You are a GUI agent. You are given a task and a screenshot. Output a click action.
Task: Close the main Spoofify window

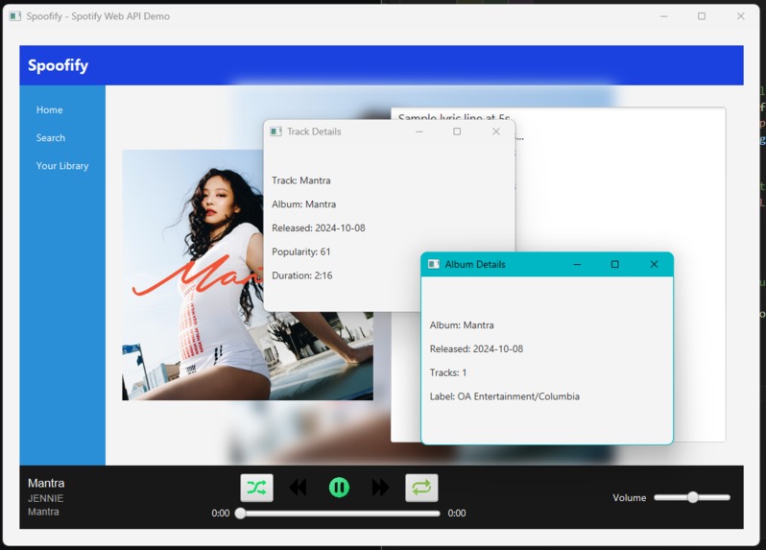[741, 16]
